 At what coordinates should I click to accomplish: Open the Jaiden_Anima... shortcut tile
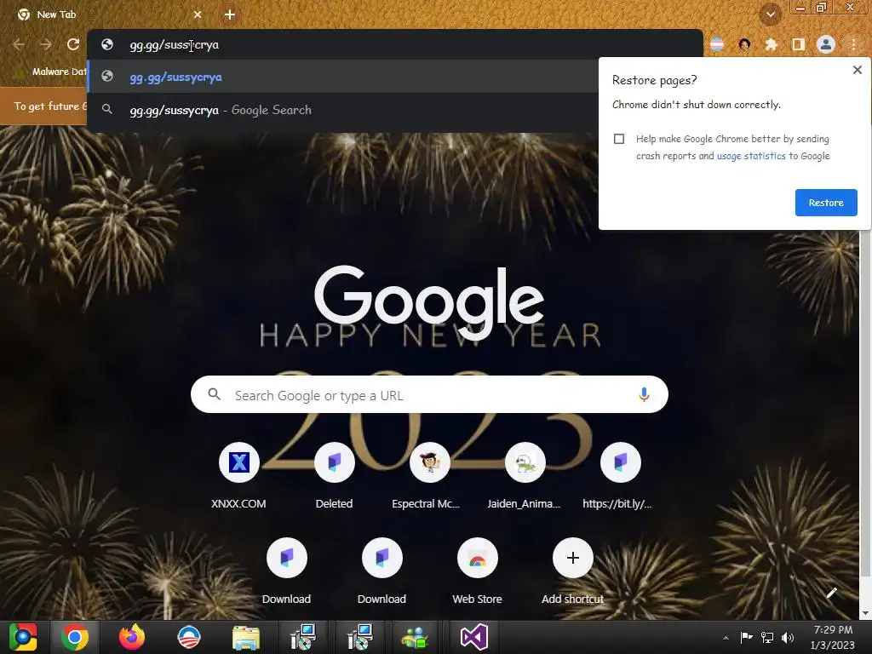[x=525, y=476]
